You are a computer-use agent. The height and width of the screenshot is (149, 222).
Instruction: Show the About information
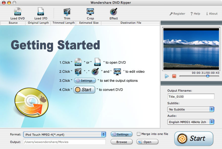coord(212,14)
